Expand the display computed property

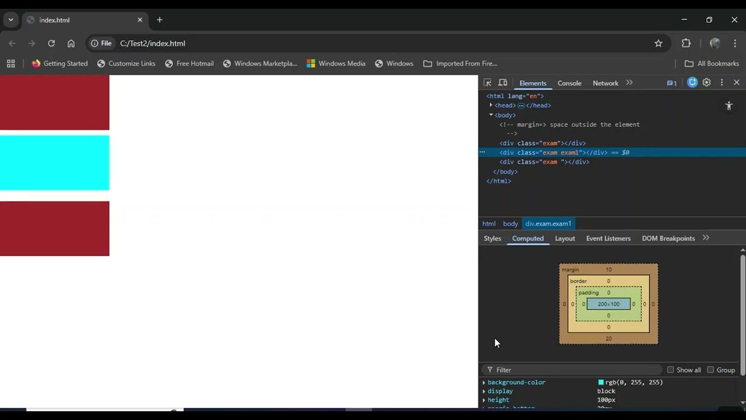(x=484, y=391)
